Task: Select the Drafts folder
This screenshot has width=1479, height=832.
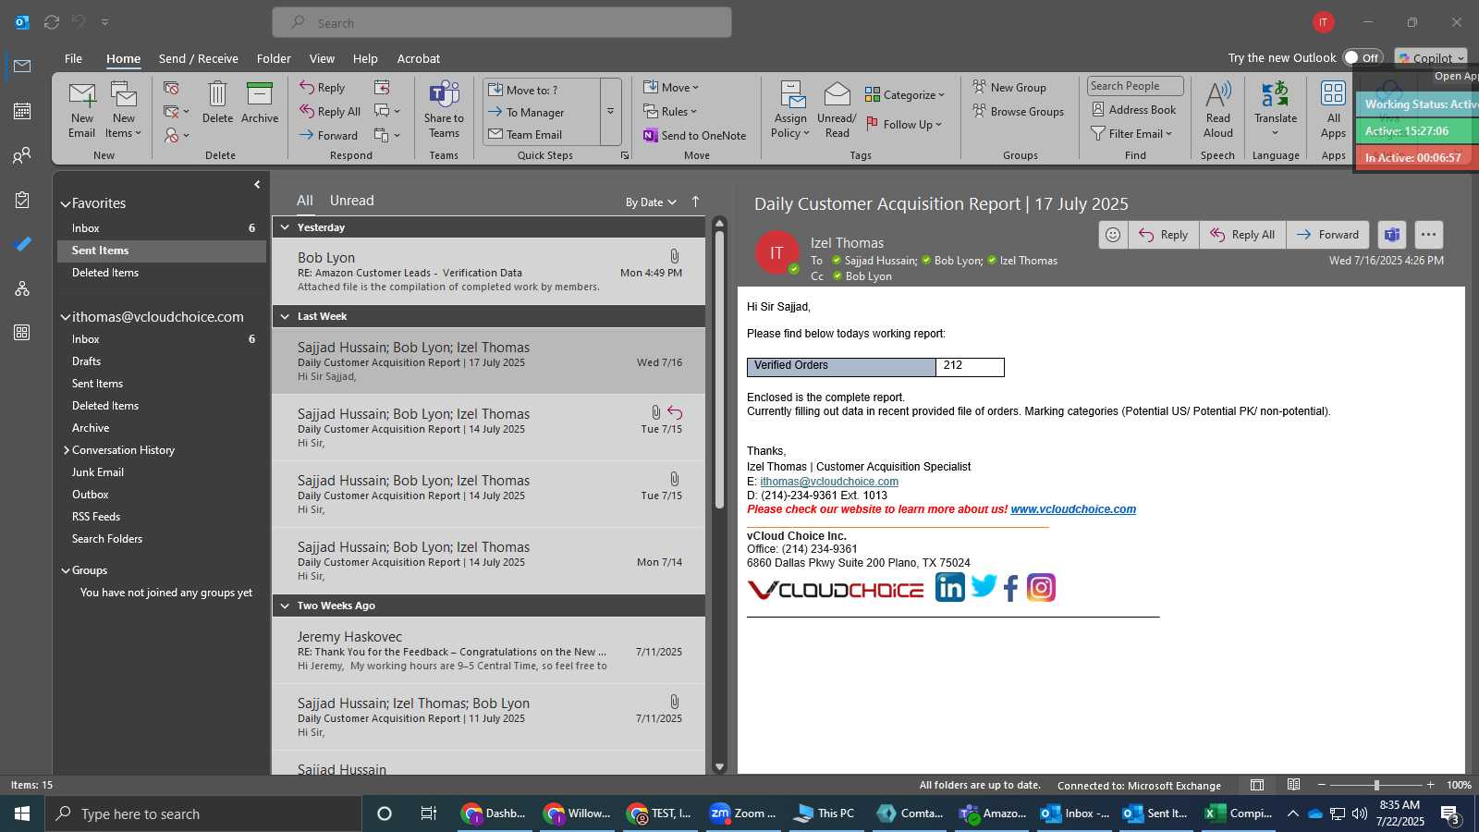Action: click(87, 361)
